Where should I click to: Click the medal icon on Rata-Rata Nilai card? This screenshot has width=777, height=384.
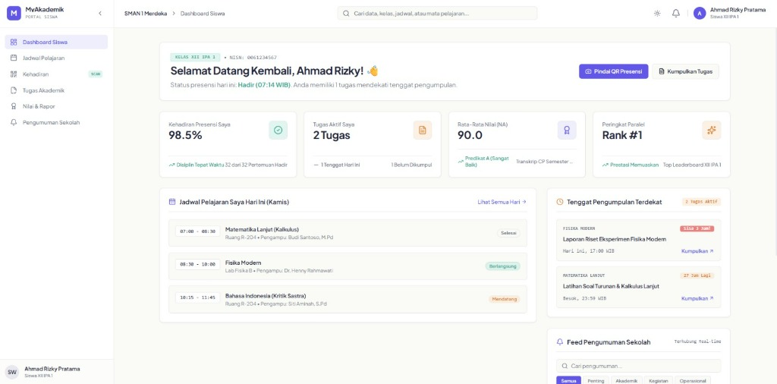coord(567,130)
